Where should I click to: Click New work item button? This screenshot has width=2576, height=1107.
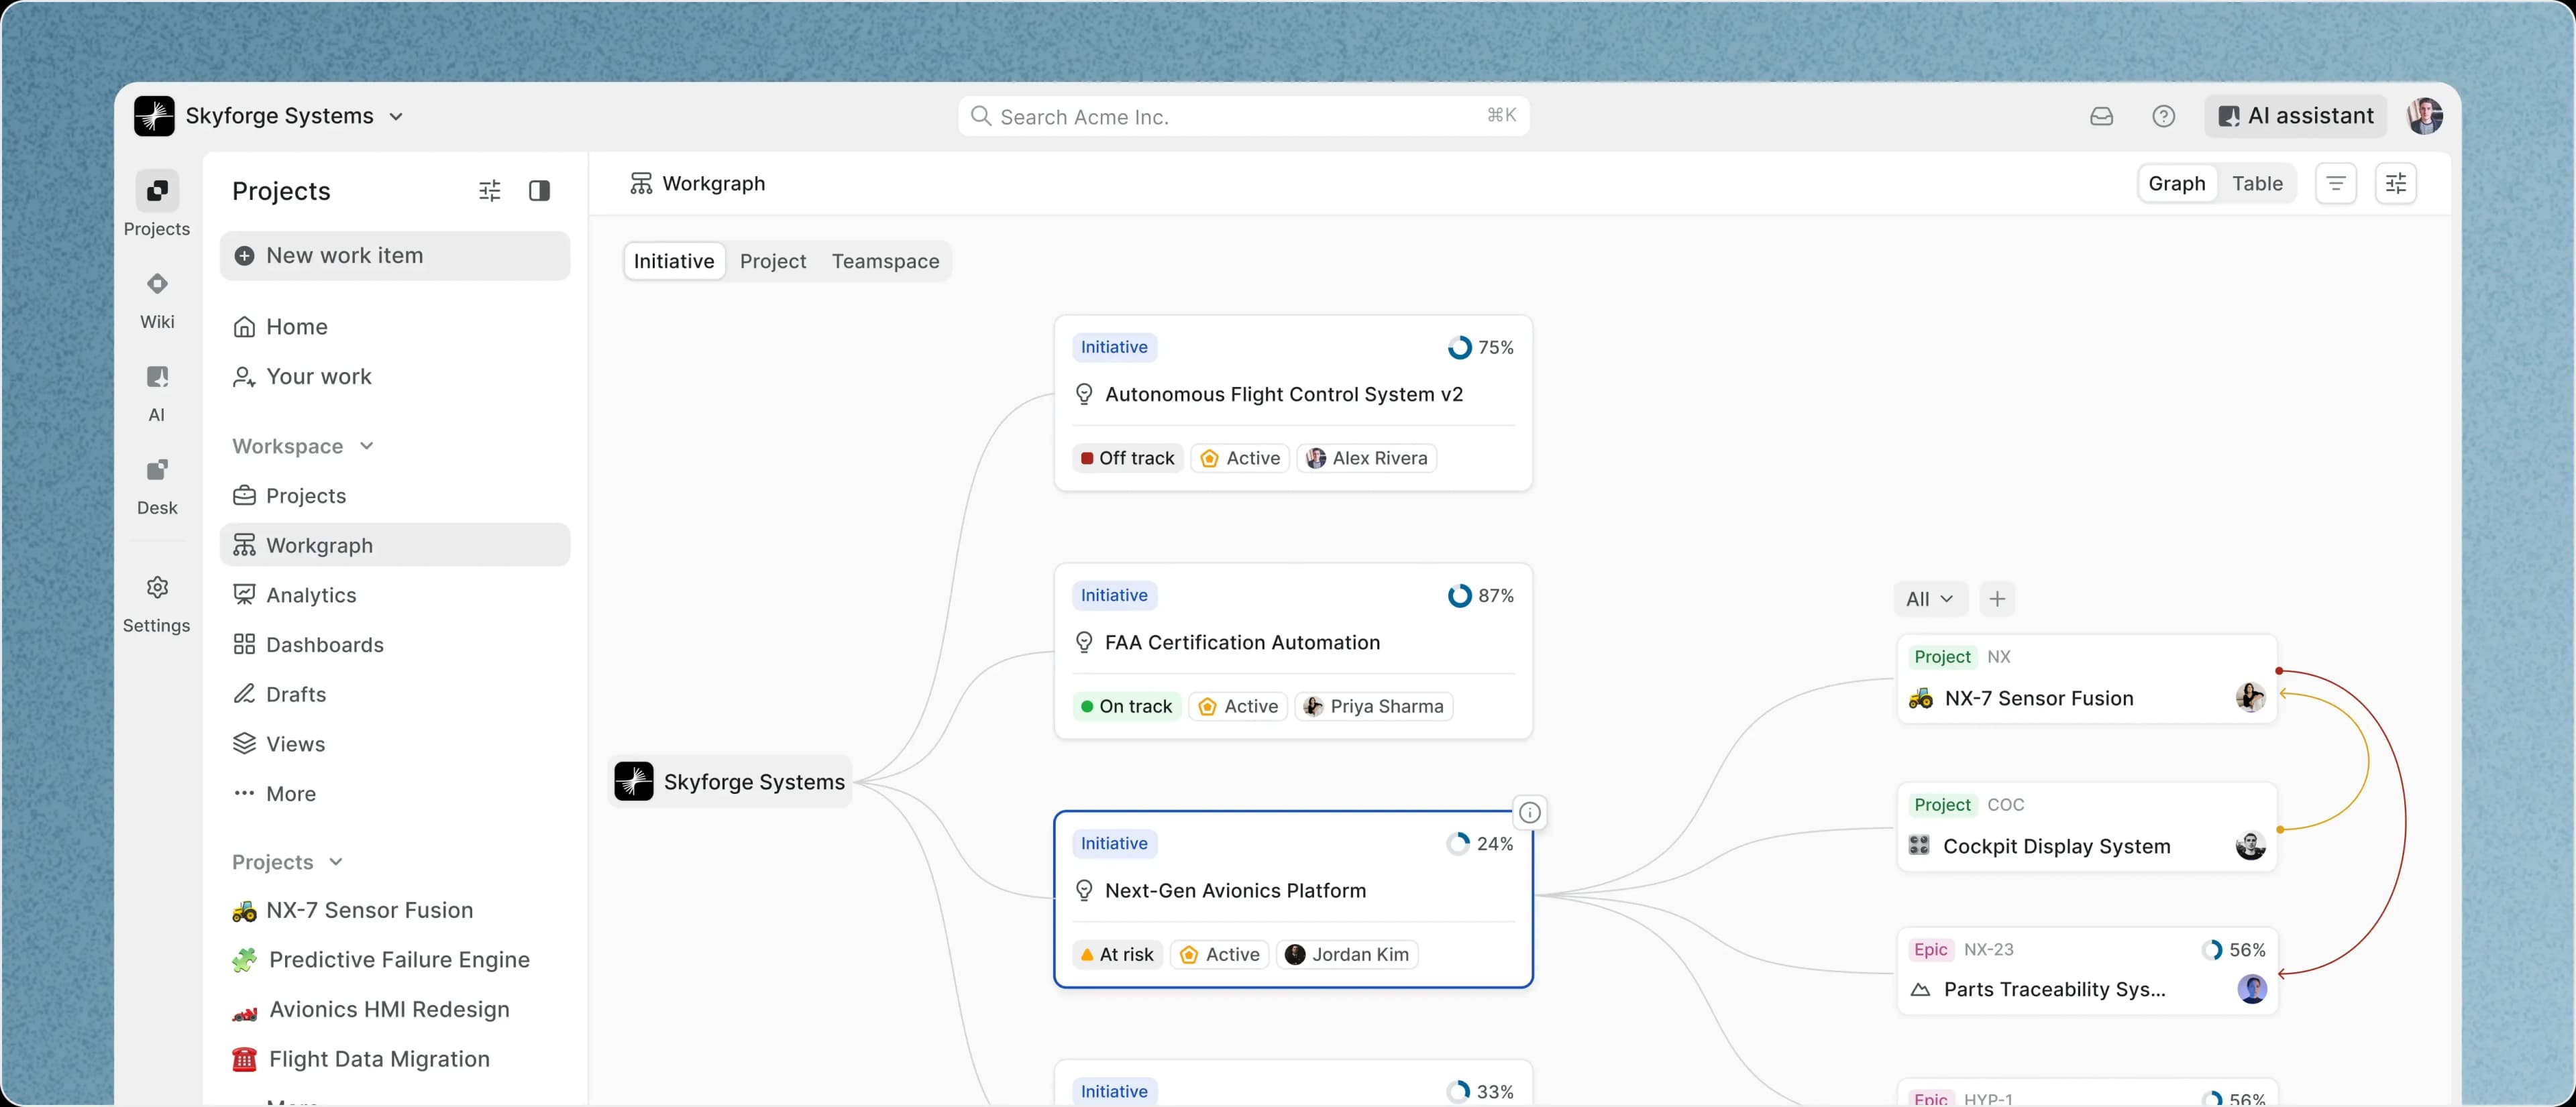[395, 255]
